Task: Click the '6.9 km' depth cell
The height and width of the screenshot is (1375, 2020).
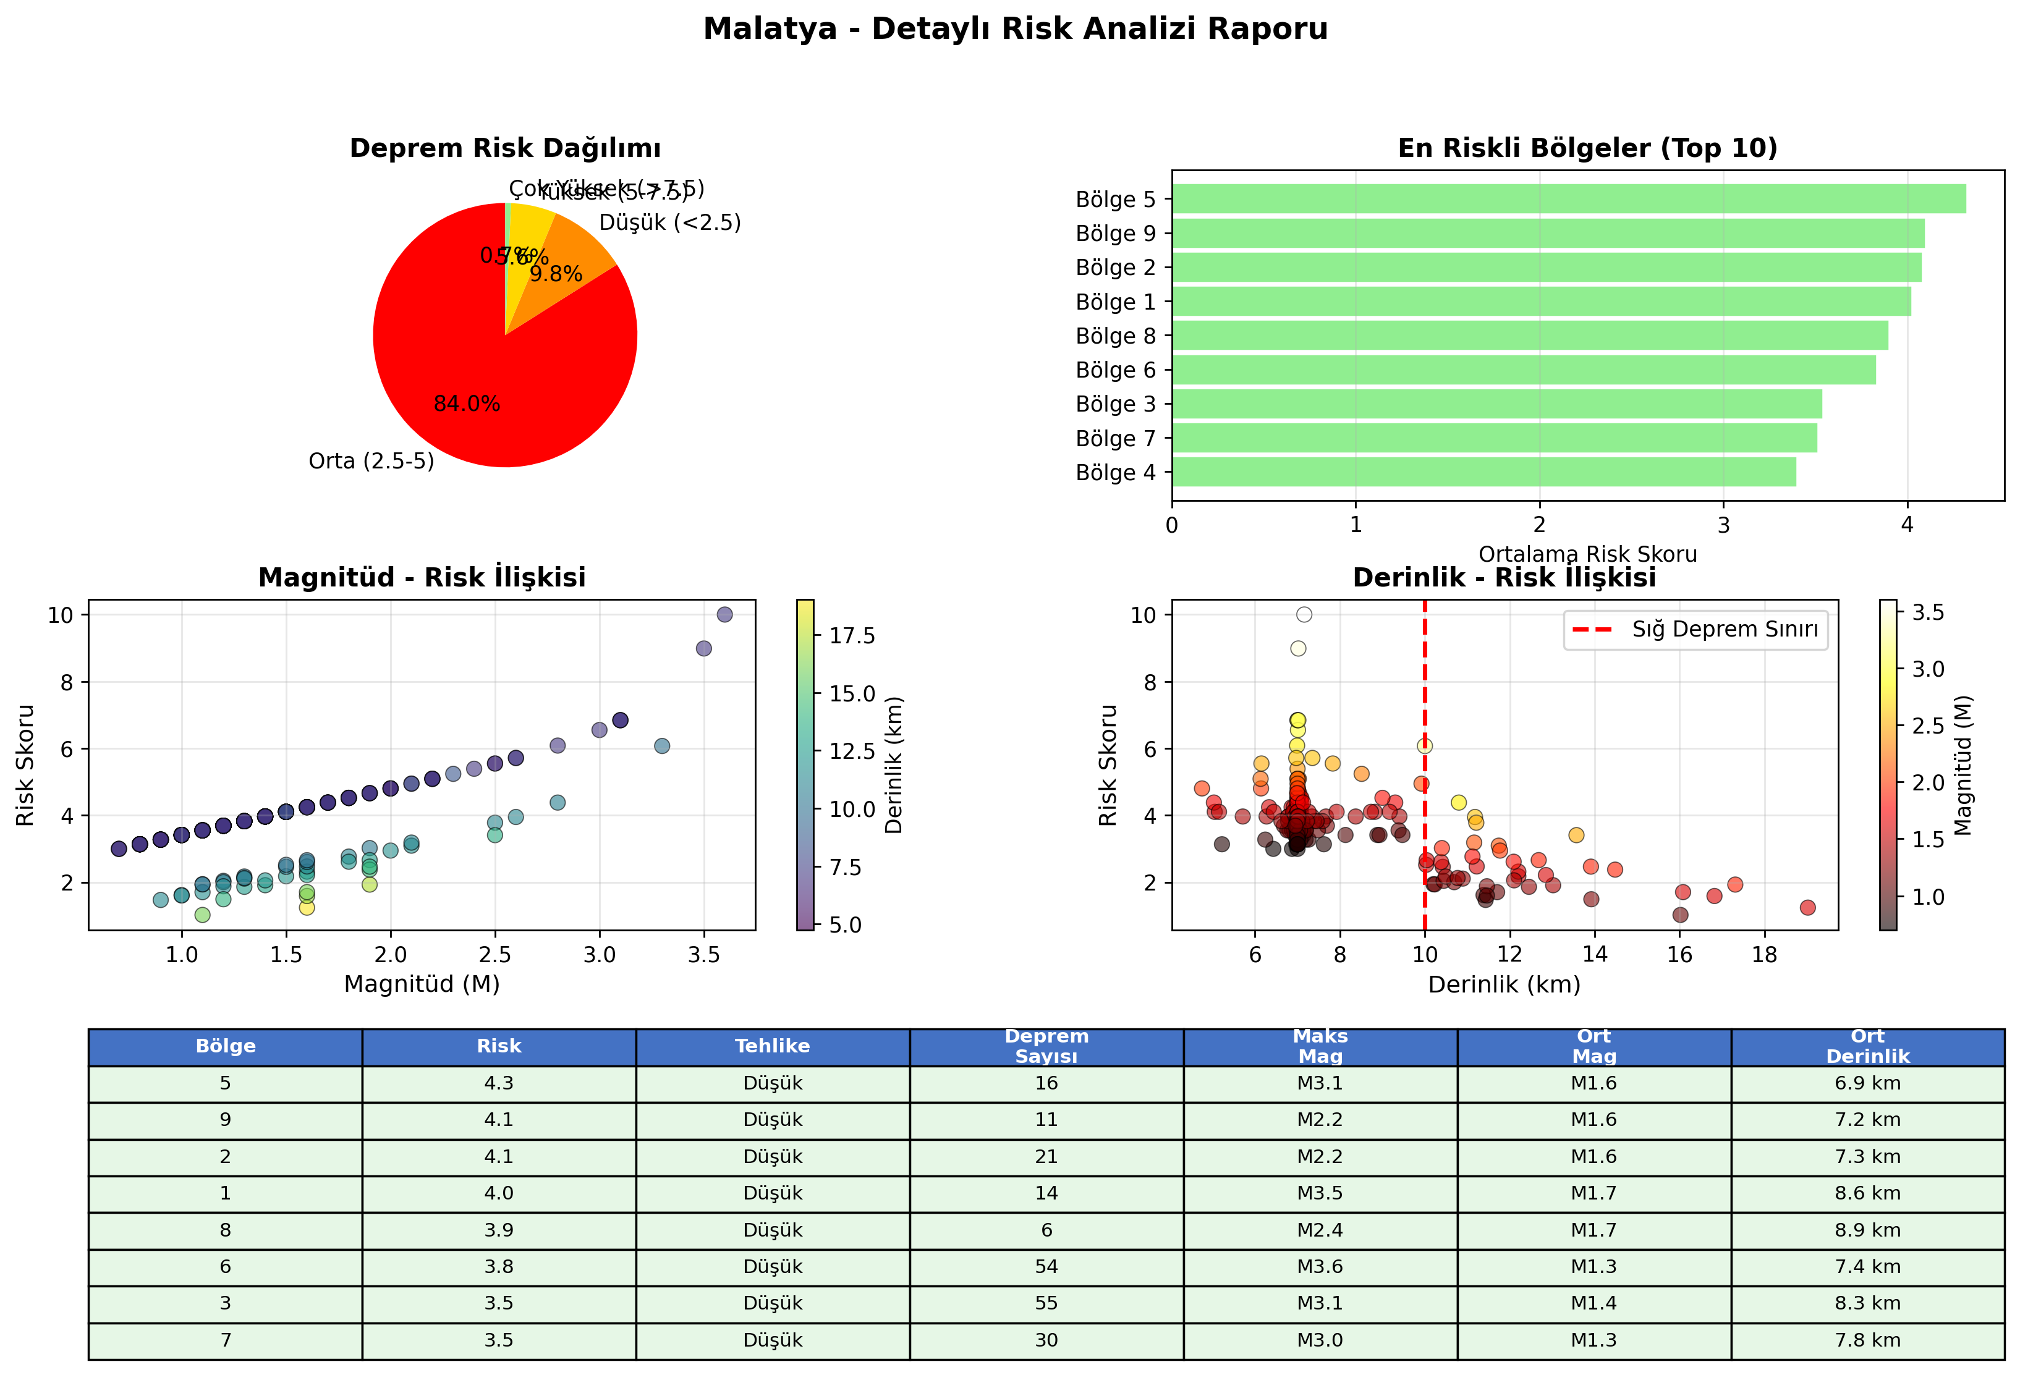Action: pyautogui.click(x=1868, y=1084)
